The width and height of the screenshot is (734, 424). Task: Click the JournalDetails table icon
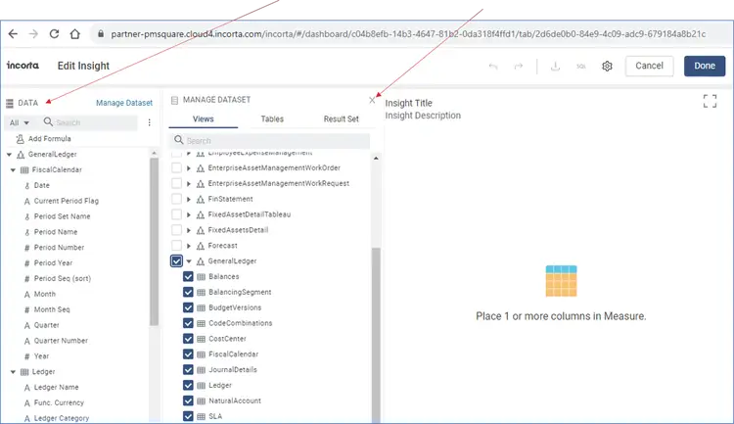pos(202,370)
